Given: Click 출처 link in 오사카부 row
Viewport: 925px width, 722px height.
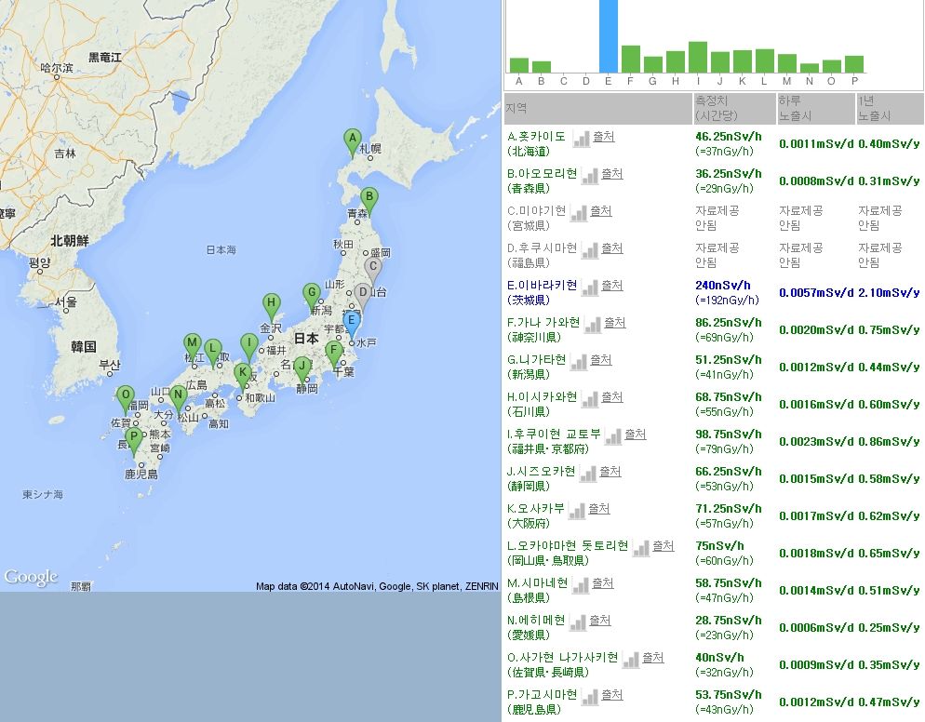Looking at the screenshot, I should pos(599,509).
